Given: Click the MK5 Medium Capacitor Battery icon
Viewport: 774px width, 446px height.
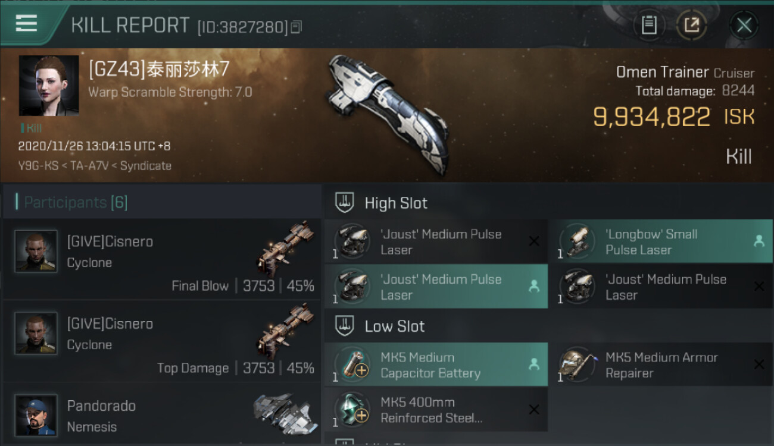Looking at the screenshot, I should pos(352,364).
